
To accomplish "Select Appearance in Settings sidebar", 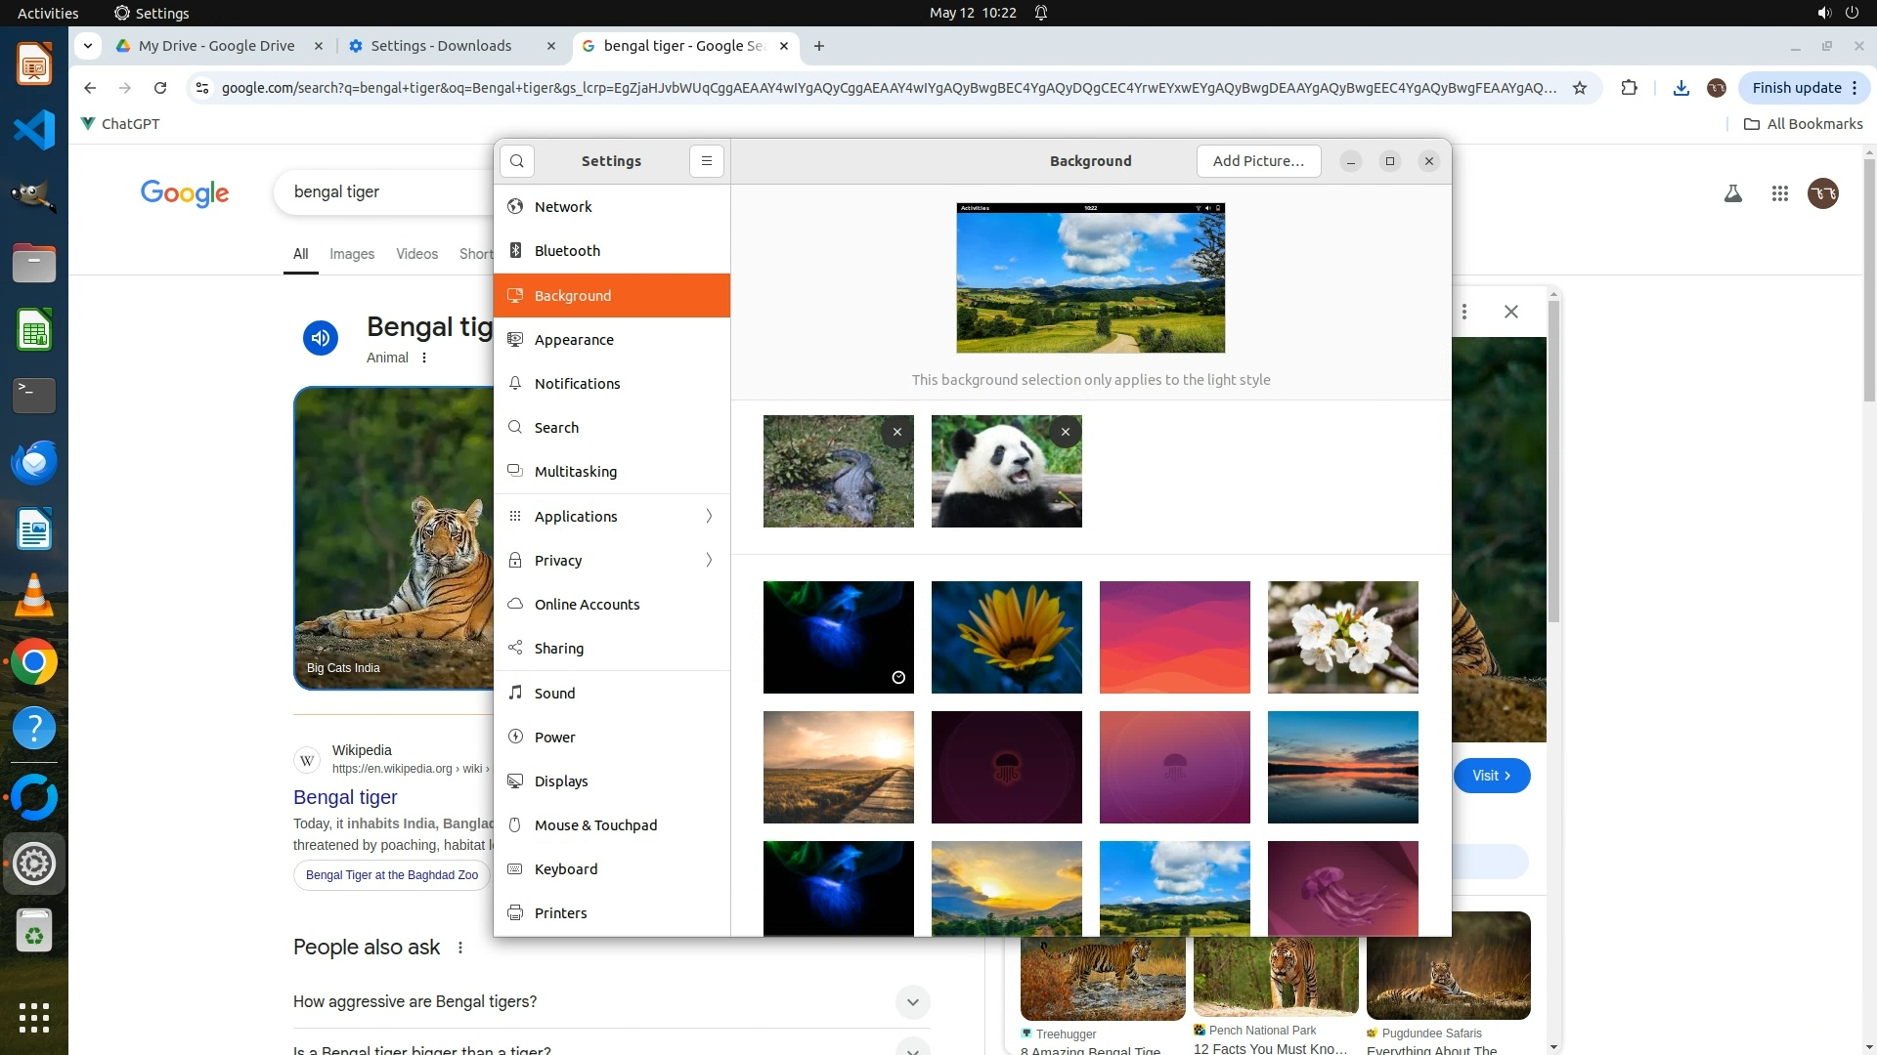I will click(x=574, y=340).
